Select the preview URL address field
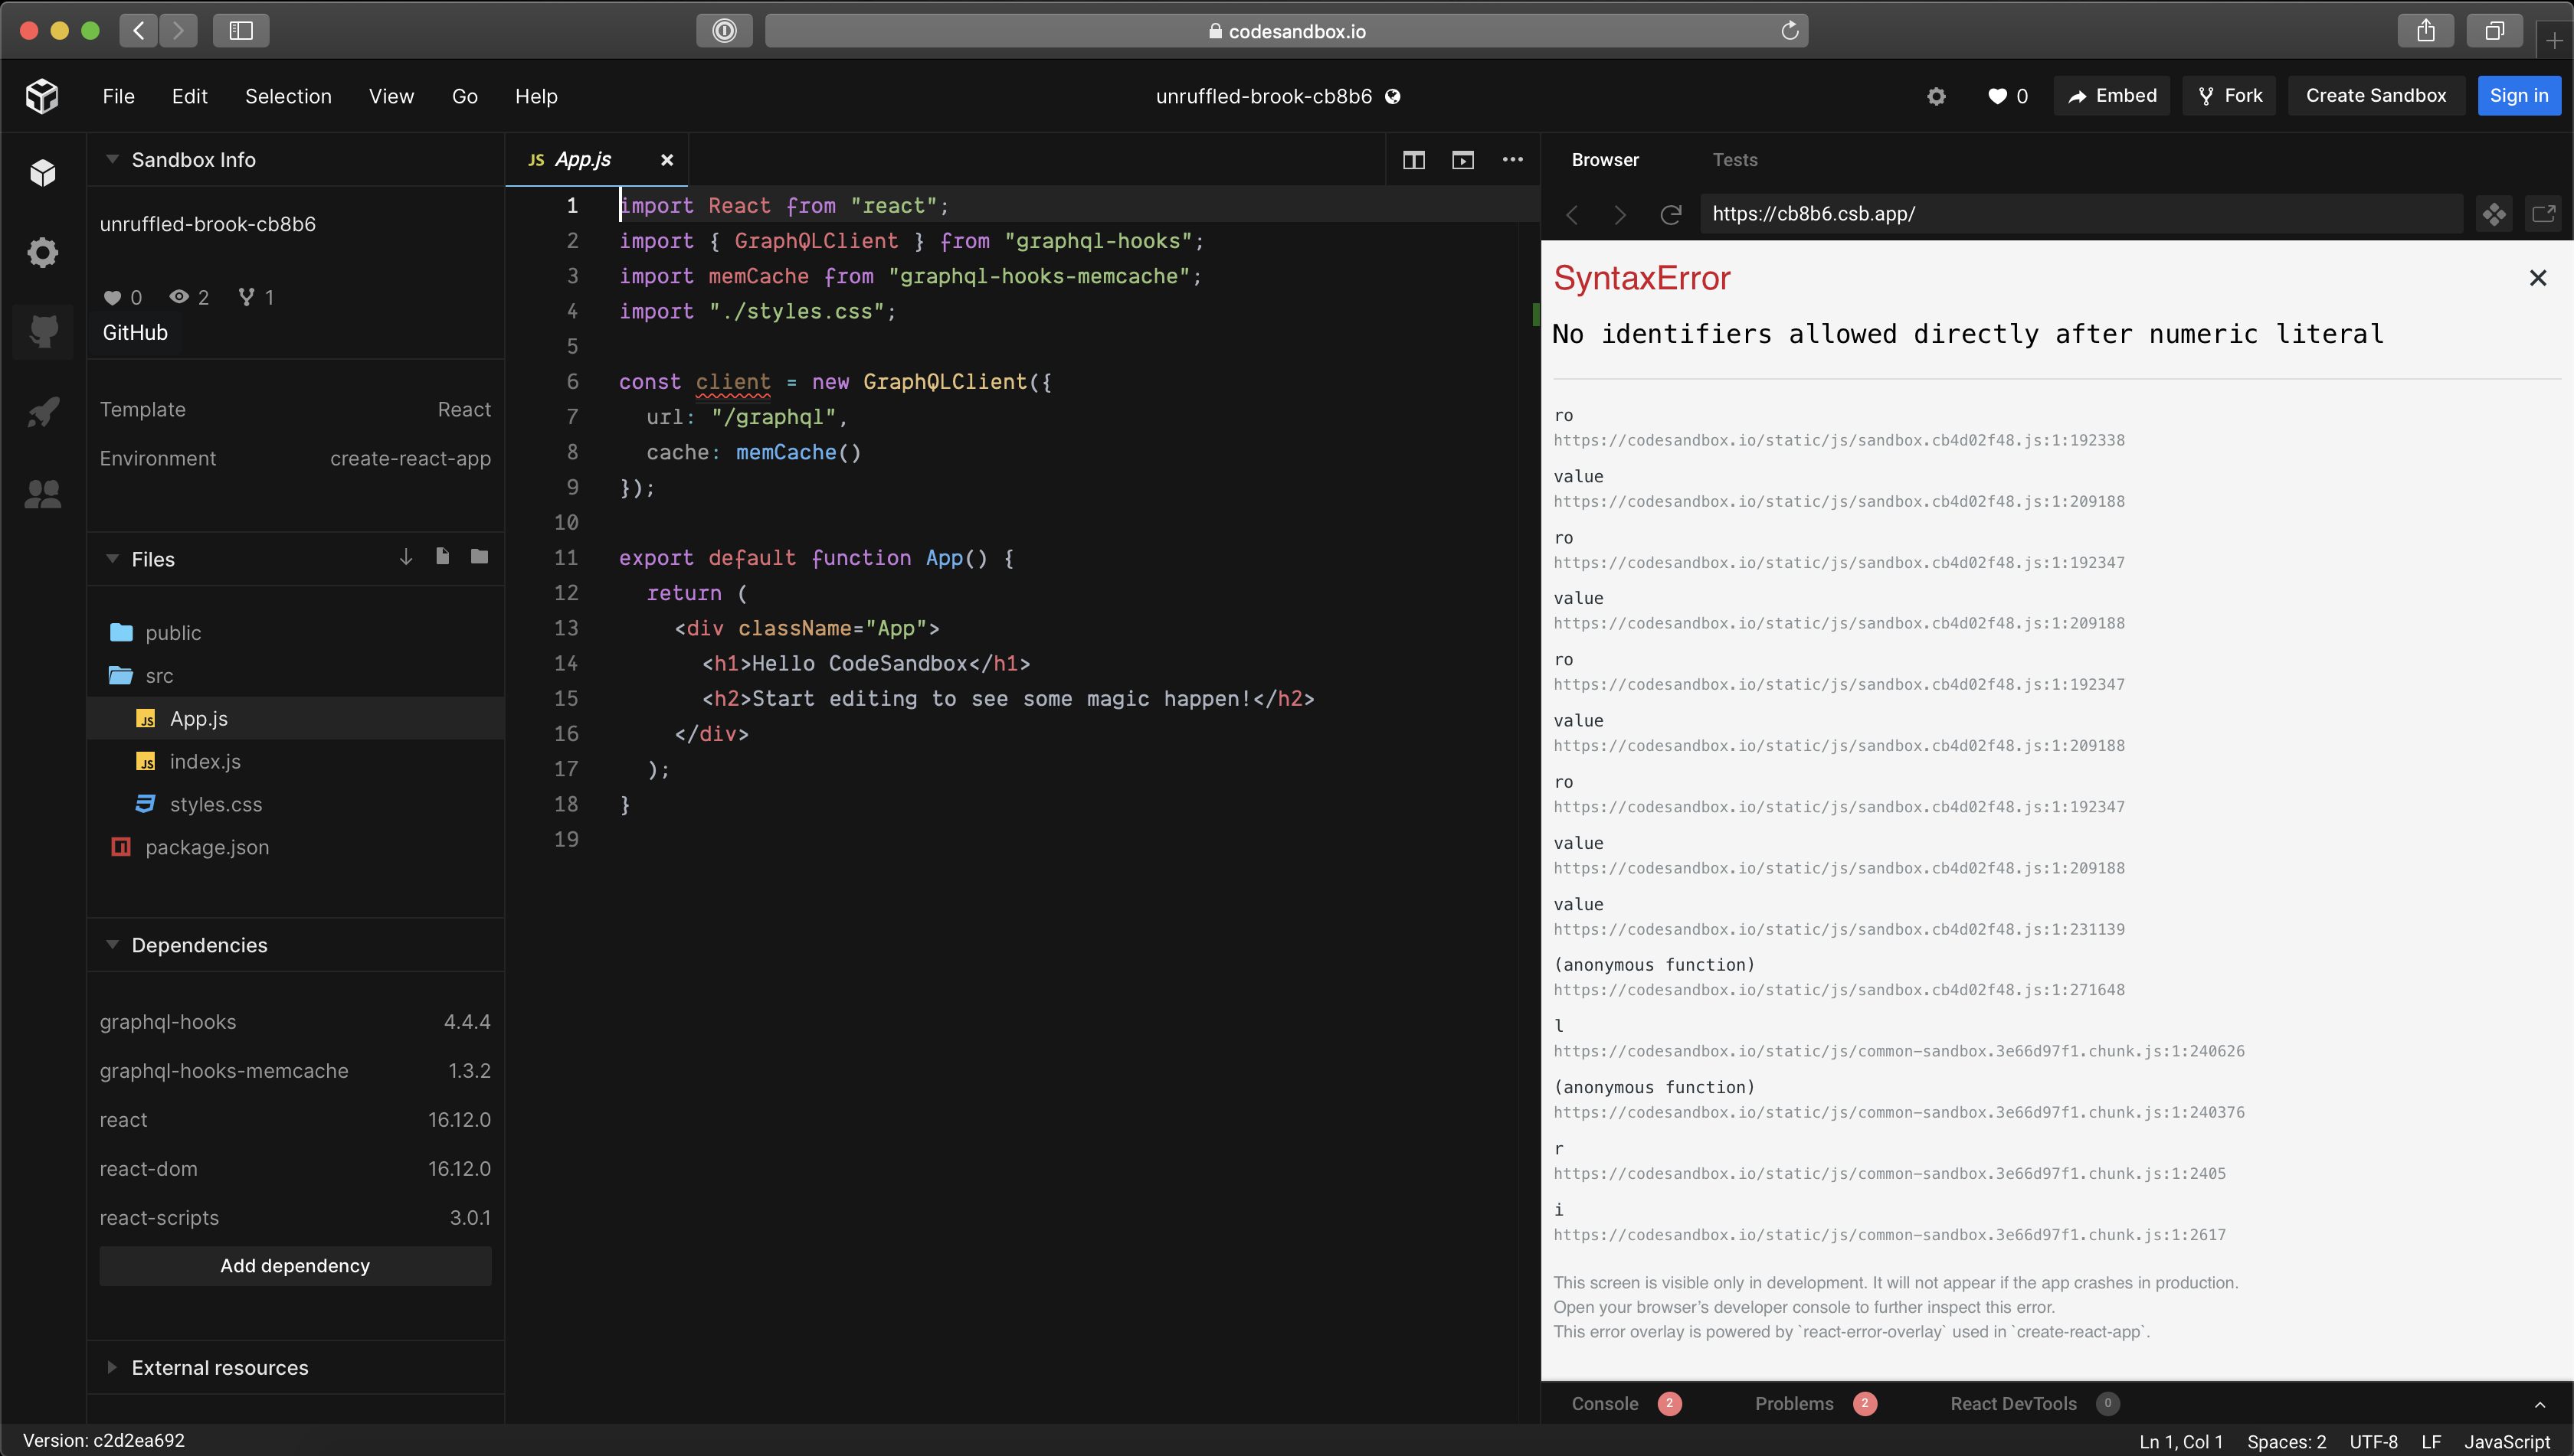2574x1456 pixels. click(x=2081, y=214)
